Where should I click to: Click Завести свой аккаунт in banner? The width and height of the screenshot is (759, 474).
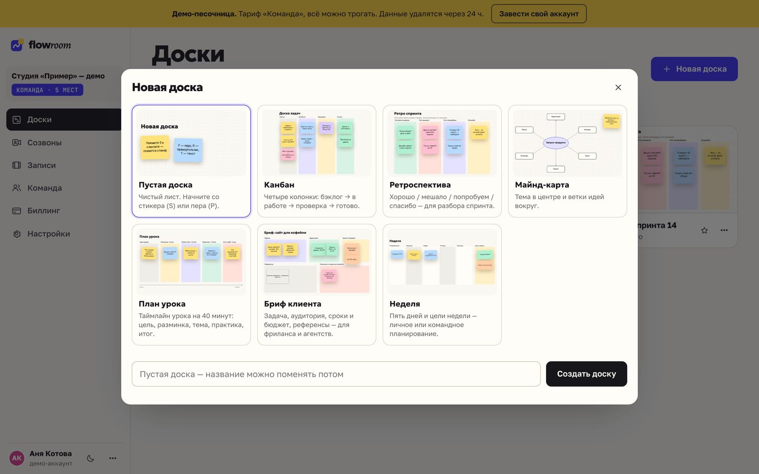coord(539,14)
